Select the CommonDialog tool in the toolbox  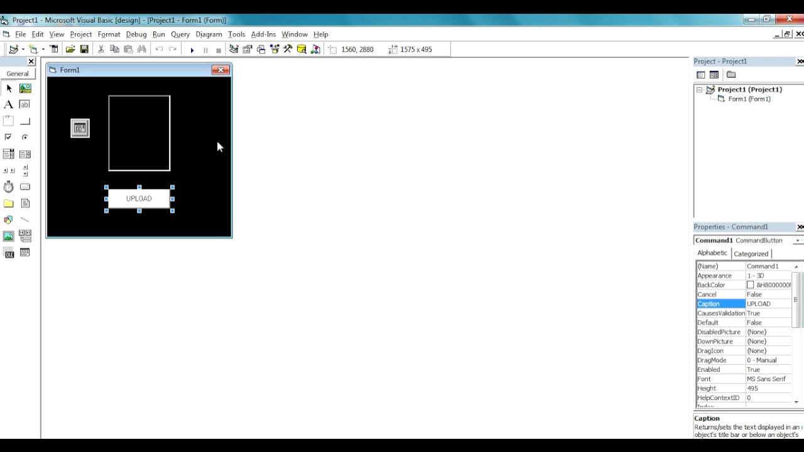point(25,252)
